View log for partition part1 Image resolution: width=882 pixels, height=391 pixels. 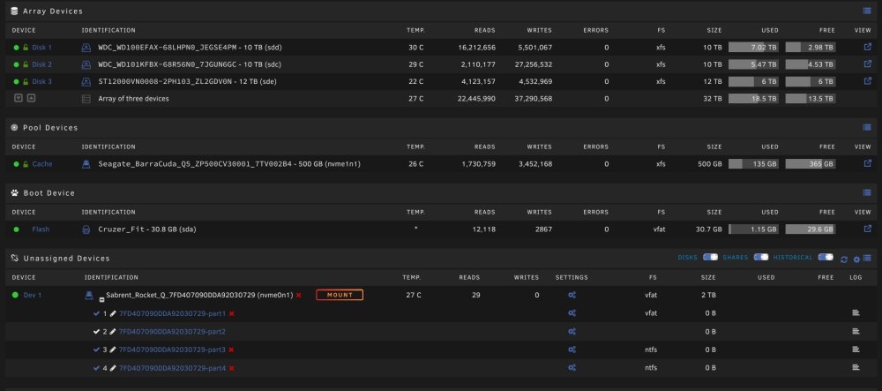856,312
